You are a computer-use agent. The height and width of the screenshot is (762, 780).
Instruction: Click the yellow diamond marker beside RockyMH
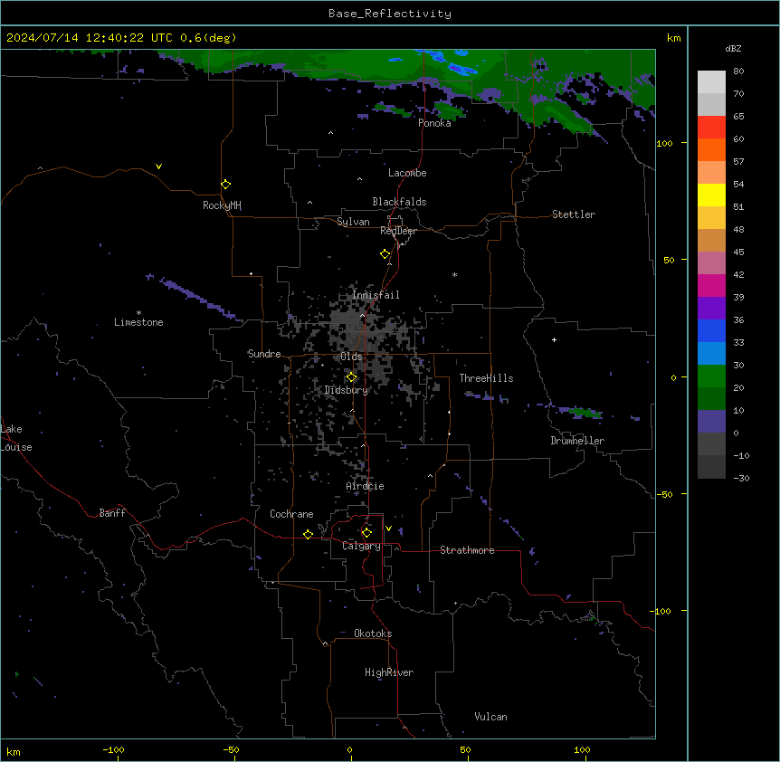225,185
